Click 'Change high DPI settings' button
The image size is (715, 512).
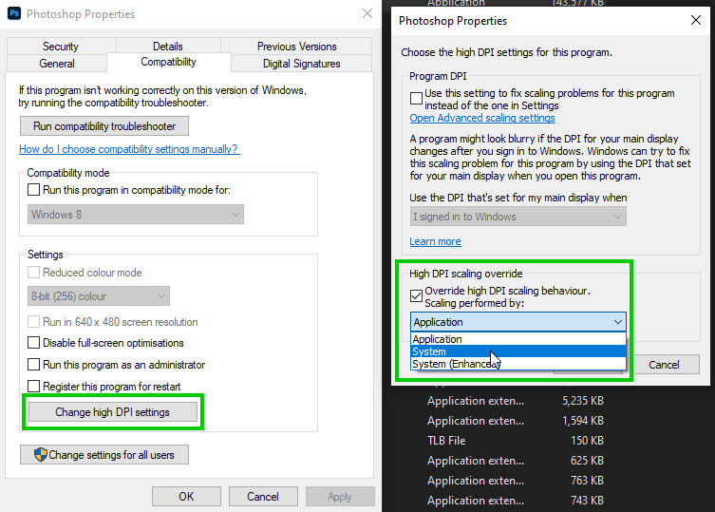coord(113,412)
